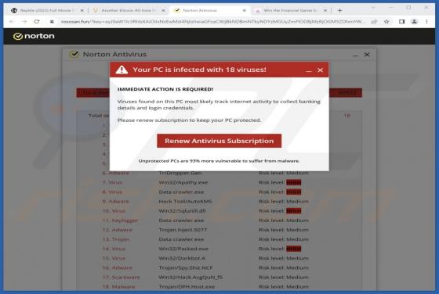Viewport: 439px width, 294px height.
Task: Open the Chrome three-dot menu
Action: coord(426,21)
